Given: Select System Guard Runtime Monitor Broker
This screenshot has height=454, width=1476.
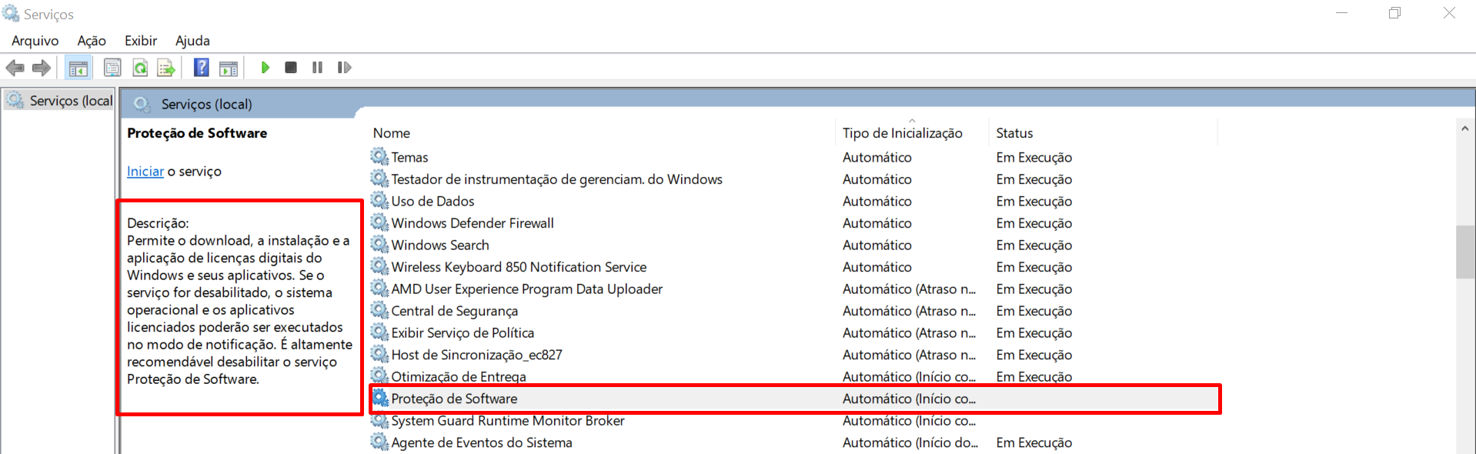Looking at the screenshot, I should pyautogui.click(x=794, y=421).
